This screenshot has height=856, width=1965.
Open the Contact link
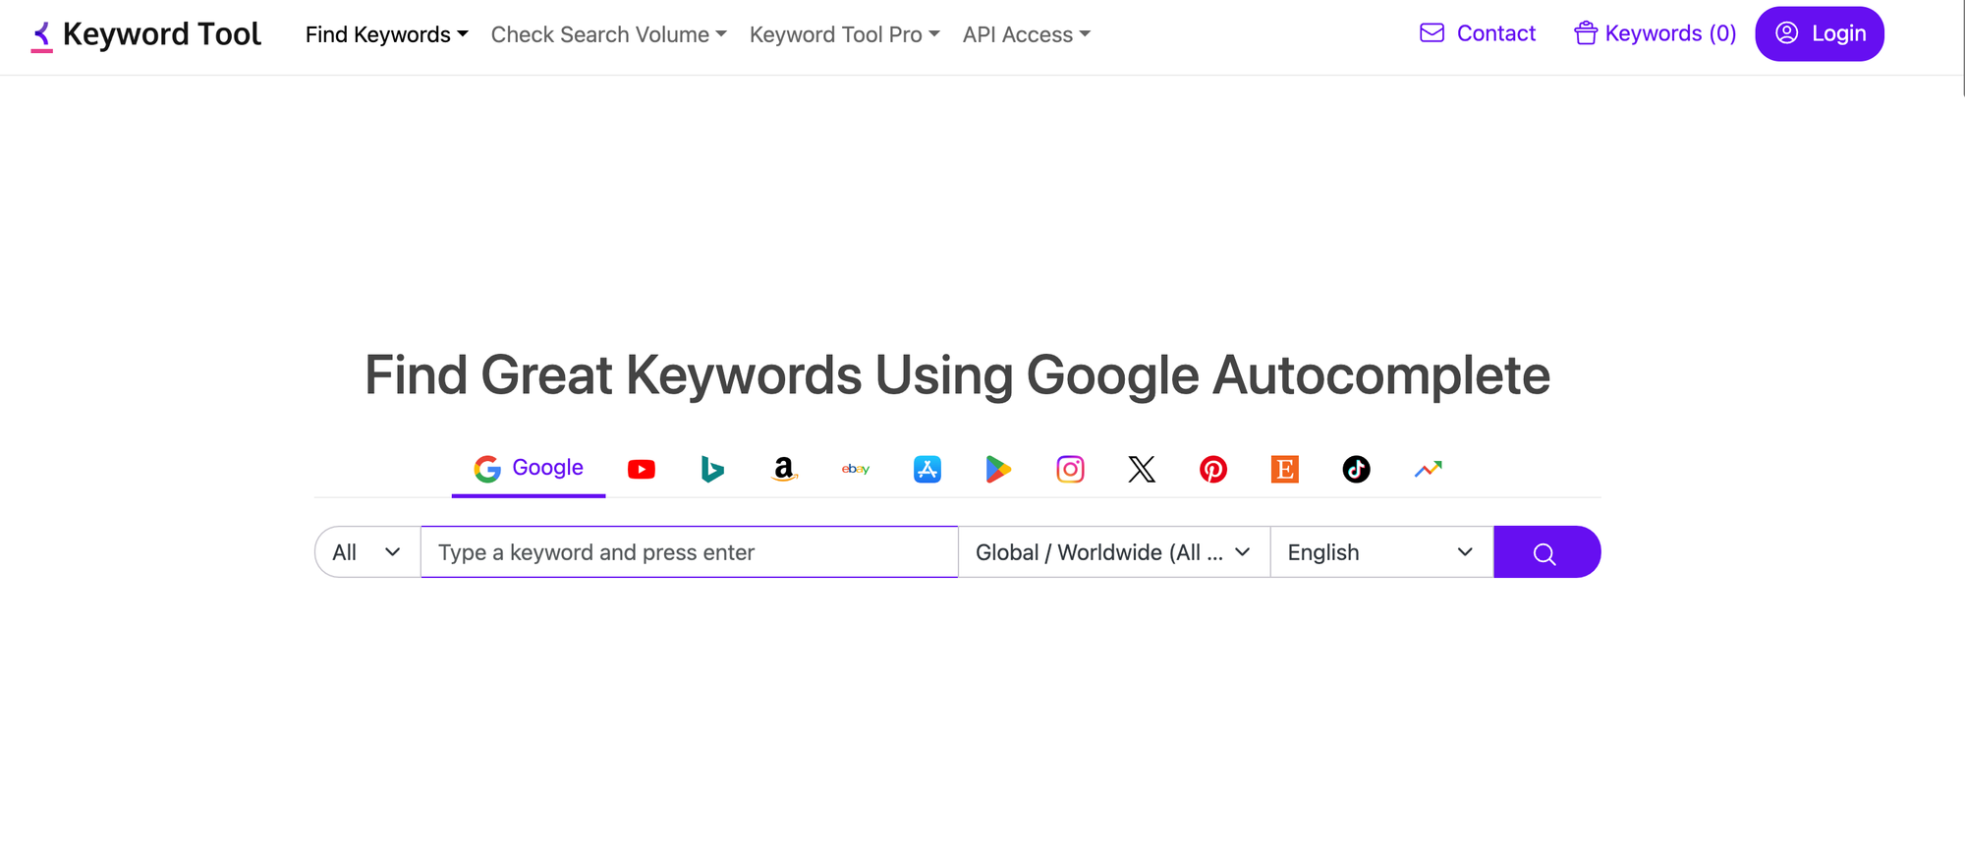1478,33
